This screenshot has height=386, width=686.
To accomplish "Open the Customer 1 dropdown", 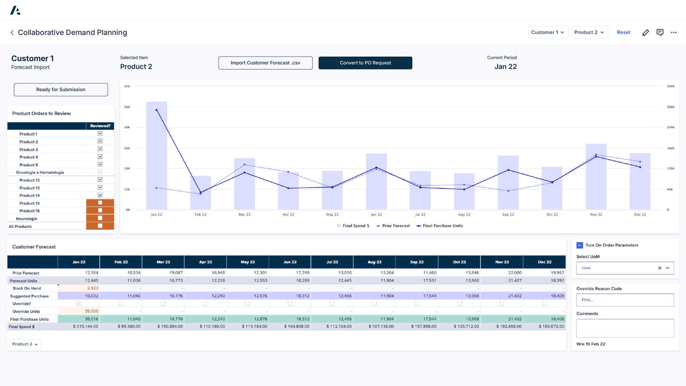I will [548, 33].
